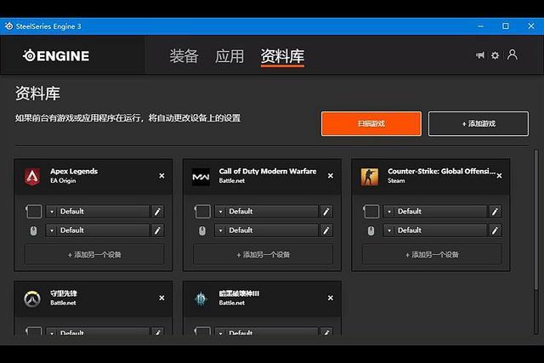Click the 'Apex Legends' title text
The image size is (544, 363).
coord(74,172)
